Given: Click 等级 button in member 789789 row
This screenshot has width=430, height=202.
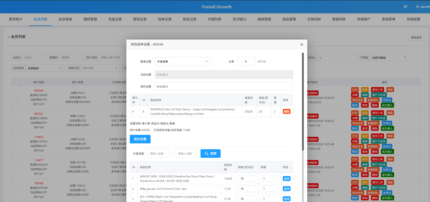Looking at the screenshot, I should point(390,182).
